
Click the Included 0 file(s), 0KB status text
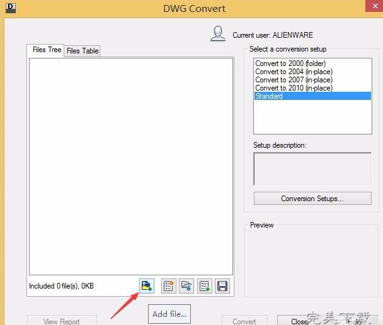click(x=61, y=286)
